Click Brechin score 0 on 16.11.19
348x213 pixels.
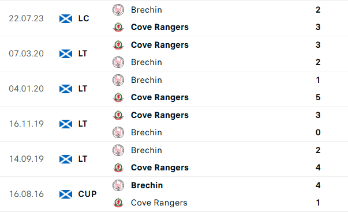[x=318, y=132]
